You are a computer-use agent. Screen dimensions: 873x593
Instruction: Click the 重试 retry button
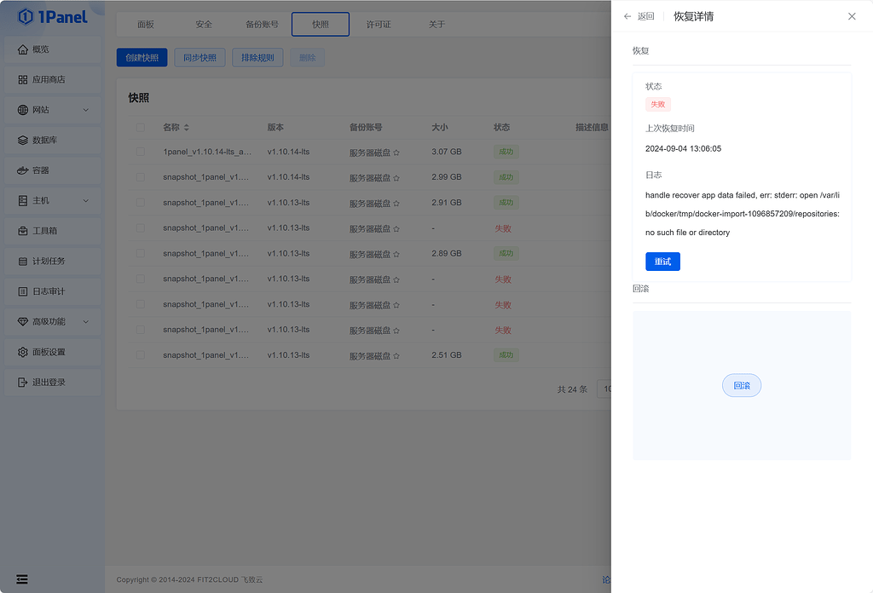[663, 262]
